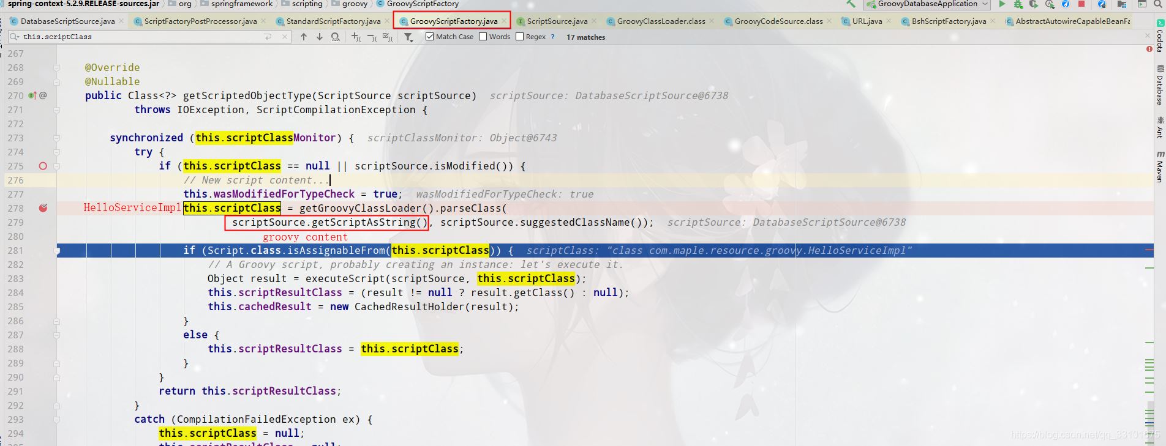Toggle fold marker at line 287
1166x446 pixels.
(x=56, y=335)
